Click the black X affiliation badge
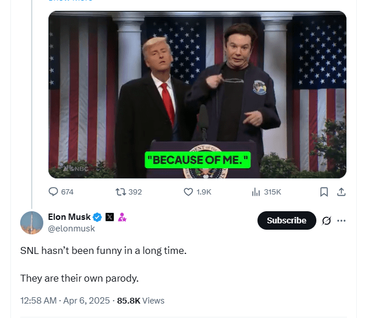The image size is (366, 318). pos(110,217)
